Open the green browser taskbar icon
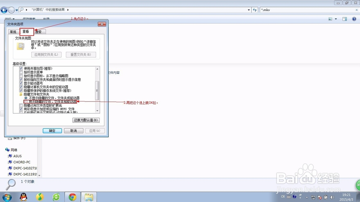This screenshot has height=202, width=360. [x=56, y=197]
